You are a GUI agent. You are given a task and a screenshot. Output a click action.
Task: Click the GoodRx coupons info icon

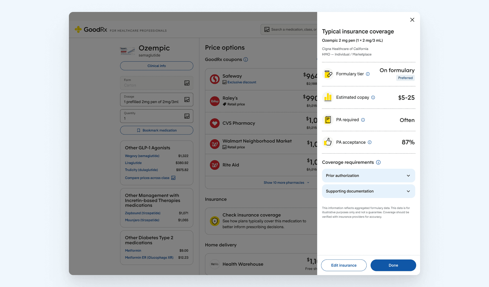246,60
